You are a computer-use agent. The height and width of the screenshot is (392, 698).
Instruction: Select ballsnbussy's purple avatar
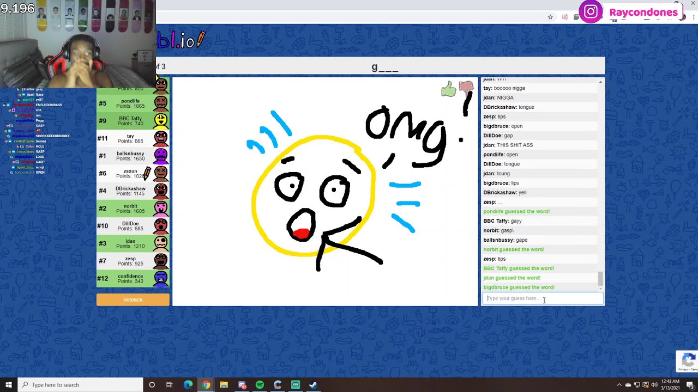[x=161, y=155]
